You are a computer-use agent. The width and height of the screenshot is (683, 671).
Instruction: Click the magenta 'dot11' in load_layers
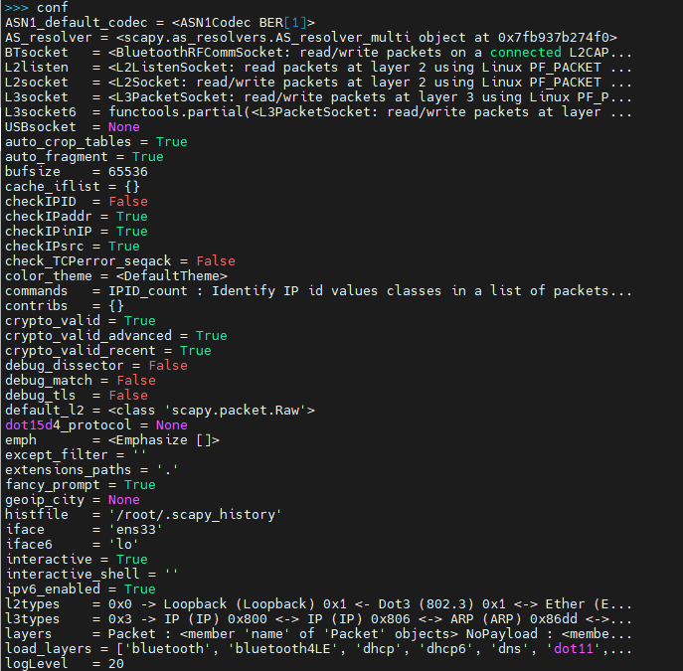[x=574, y=649]
